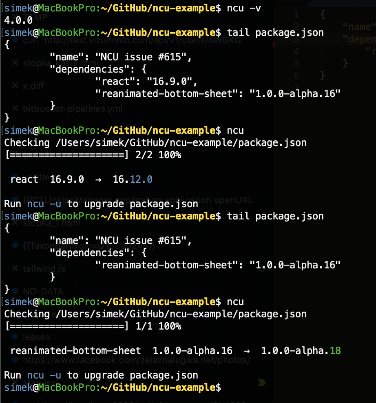Click the arrow in the reanimated-bottom-sheet upgrade row
This screenshot has height=403, width=376.
247,351
